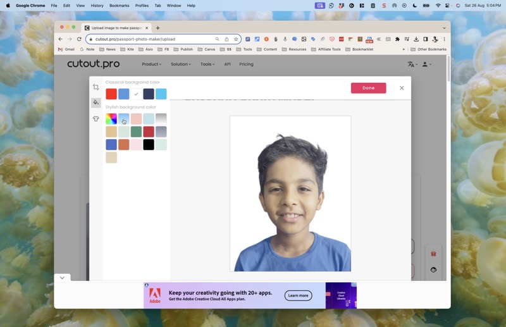Open a new browser tab
This screenshot has width=506, height=327.
point(157,28)
